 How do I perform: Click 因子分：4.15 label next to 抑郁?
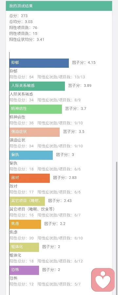coord(84,62)
